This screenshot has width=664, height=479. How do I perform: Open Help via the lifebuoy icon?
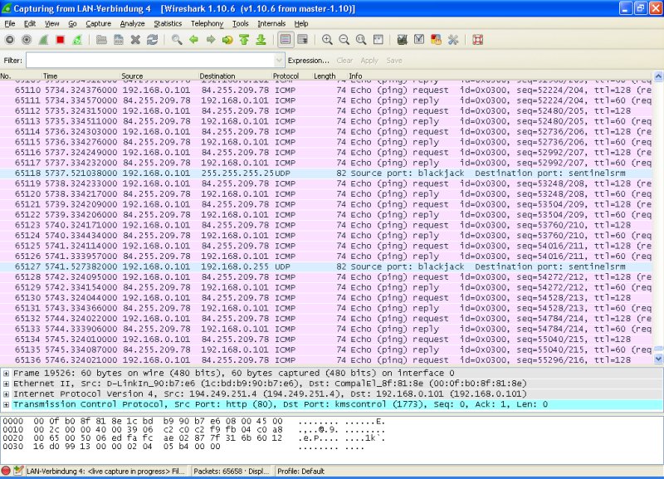477,39
